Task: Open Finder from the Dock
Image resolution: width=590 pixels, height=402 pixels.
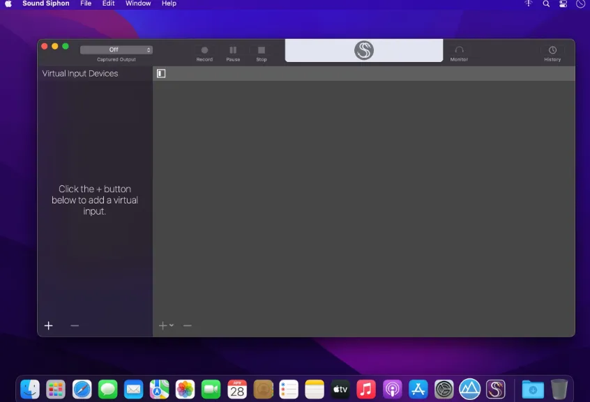Action: click(x=30, y=389)
